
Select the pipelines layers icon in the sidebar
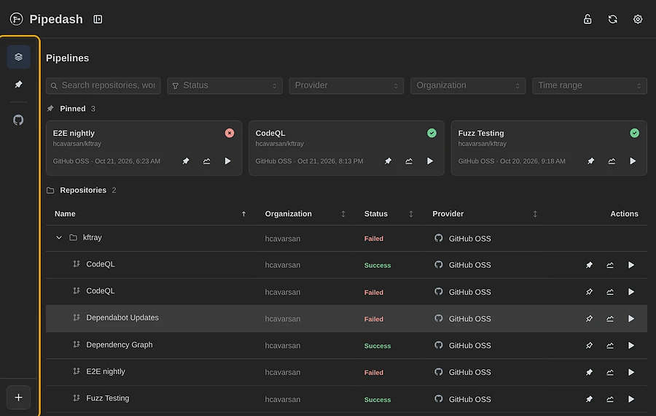[18, 57]
